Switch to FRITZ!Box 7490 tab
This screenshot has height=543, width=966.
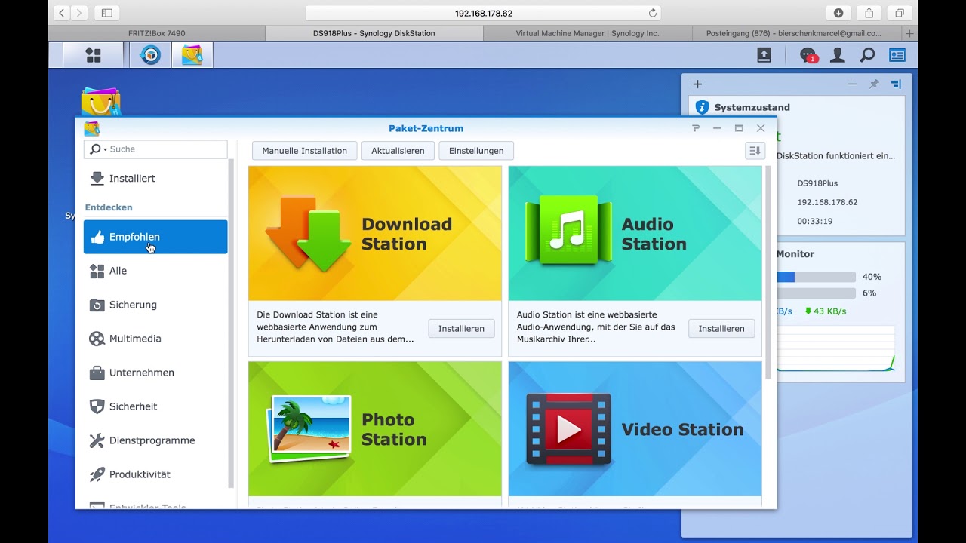tap(157, 33)
